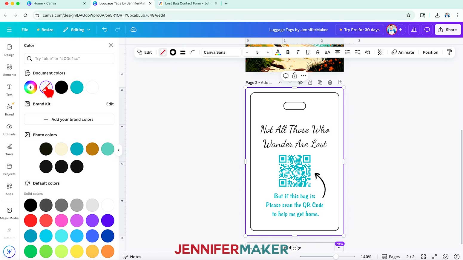
Task: Click the Share button
Action: pyautogui.click(x=447, y=30)
